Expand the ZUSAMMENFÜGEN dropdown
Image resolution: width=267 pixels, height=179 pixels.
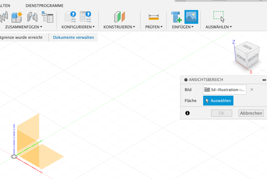point(24,27)
